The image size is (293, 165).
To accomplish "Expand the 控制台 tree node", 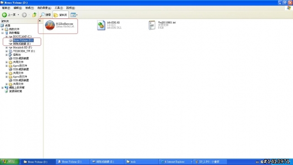I will 6,55.
